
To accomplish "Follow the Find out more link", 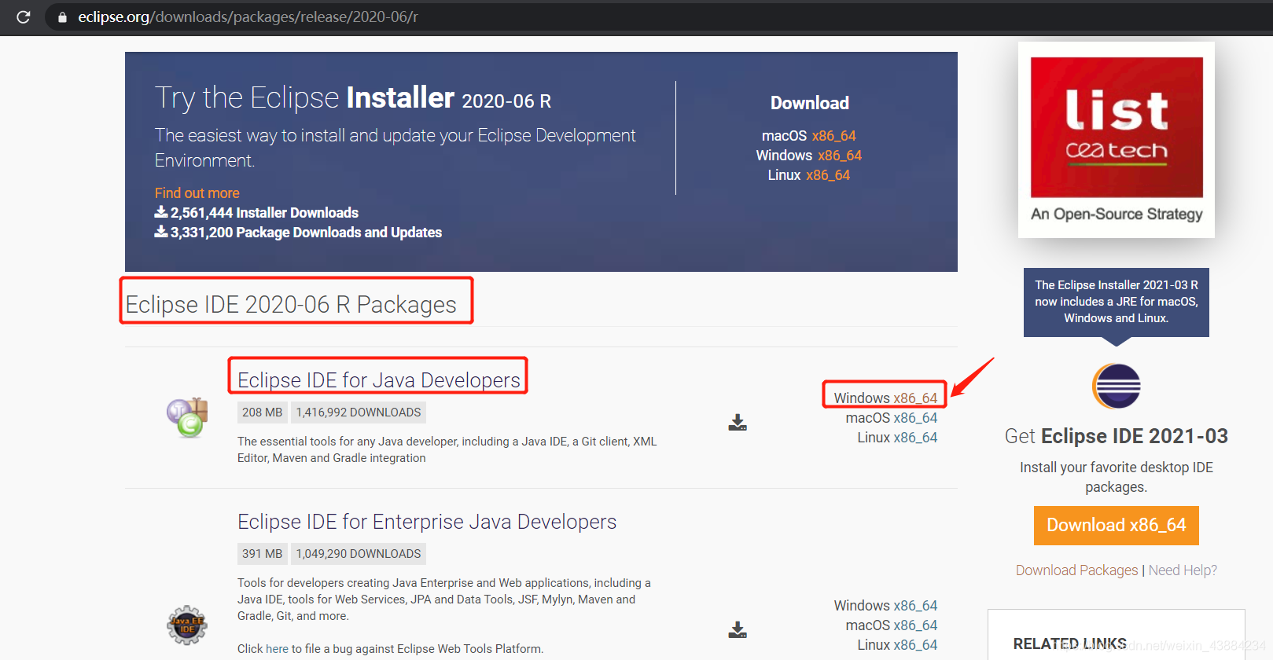I will (x=197, y=193).
